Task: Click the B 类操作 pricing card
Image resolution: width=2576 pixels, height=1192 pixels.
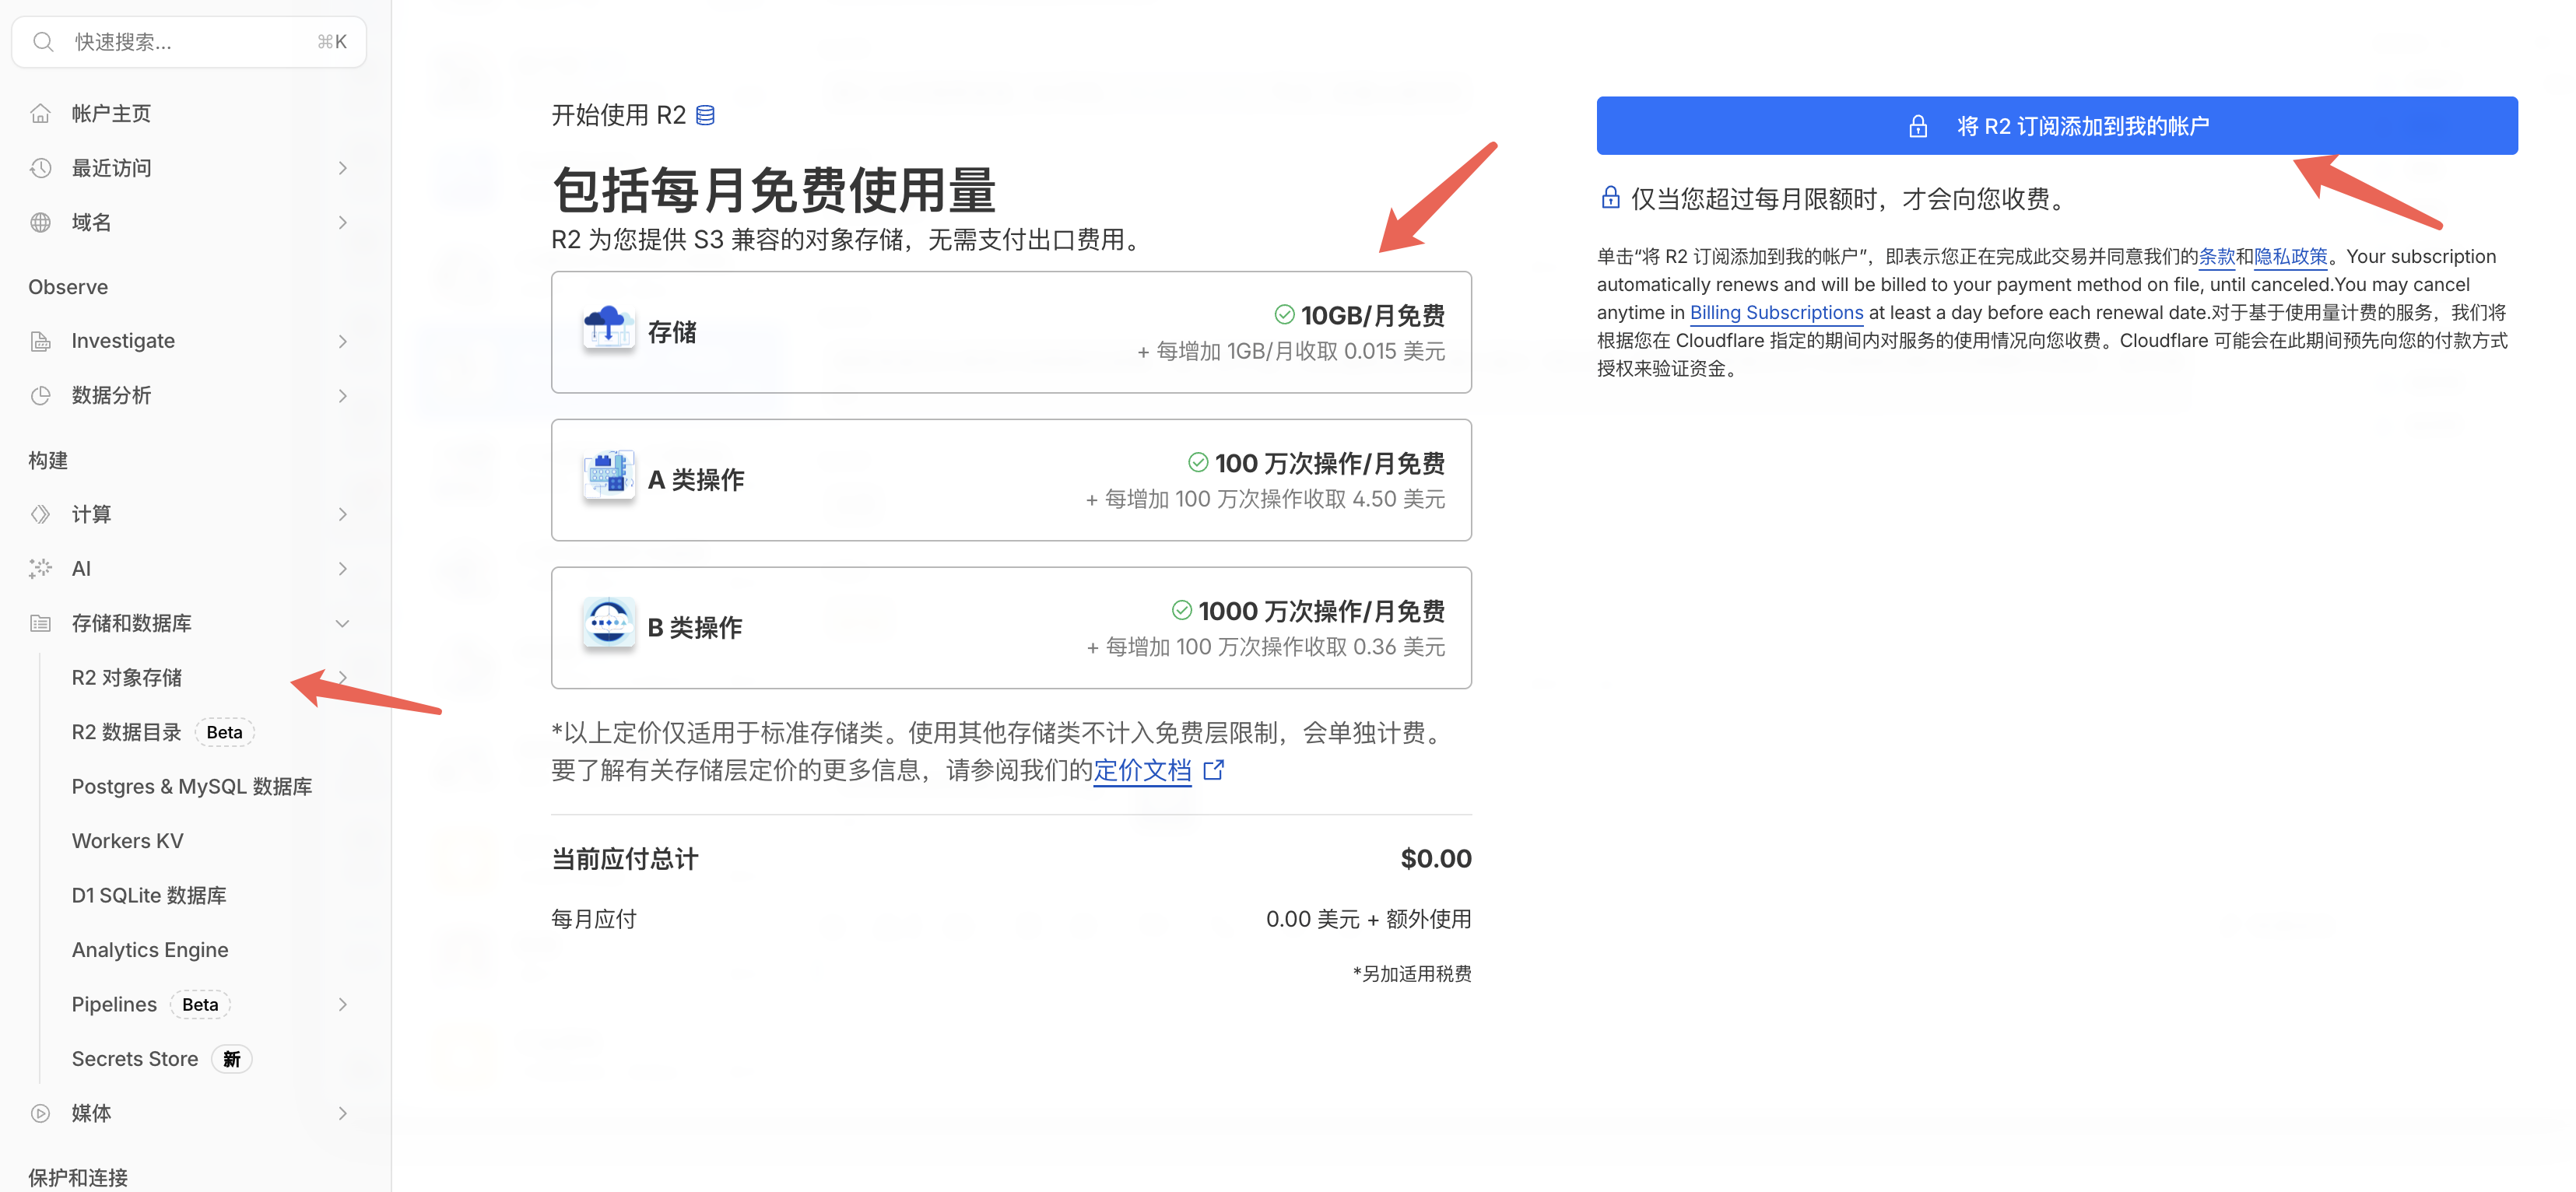Action: pos(1011,628)
